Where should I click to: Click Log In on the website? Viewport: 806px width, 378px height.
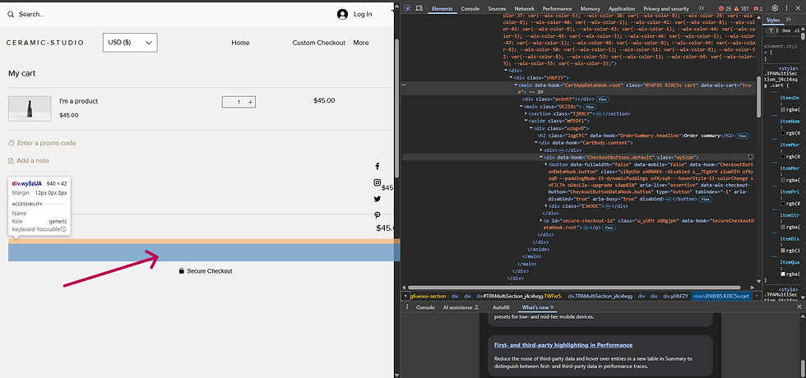(363, 15)
